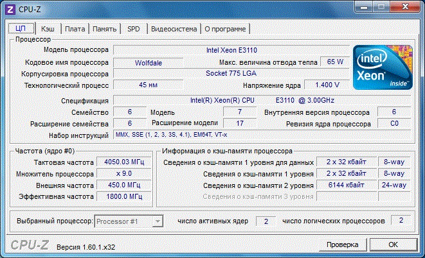Image resolution: width=425 pixels, height=258 pixels.
Task: Close the CPU-Z window
Action: click(x=404, y=6)
